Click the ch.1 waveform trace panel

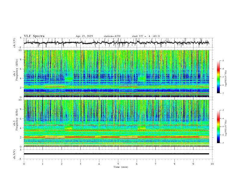118,43
